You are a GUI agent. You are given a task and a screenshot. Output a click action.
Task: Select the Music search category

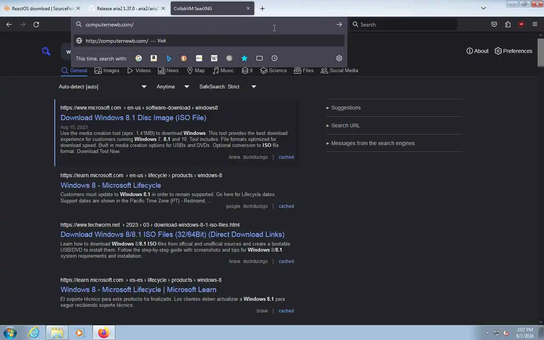coord(223,71)
